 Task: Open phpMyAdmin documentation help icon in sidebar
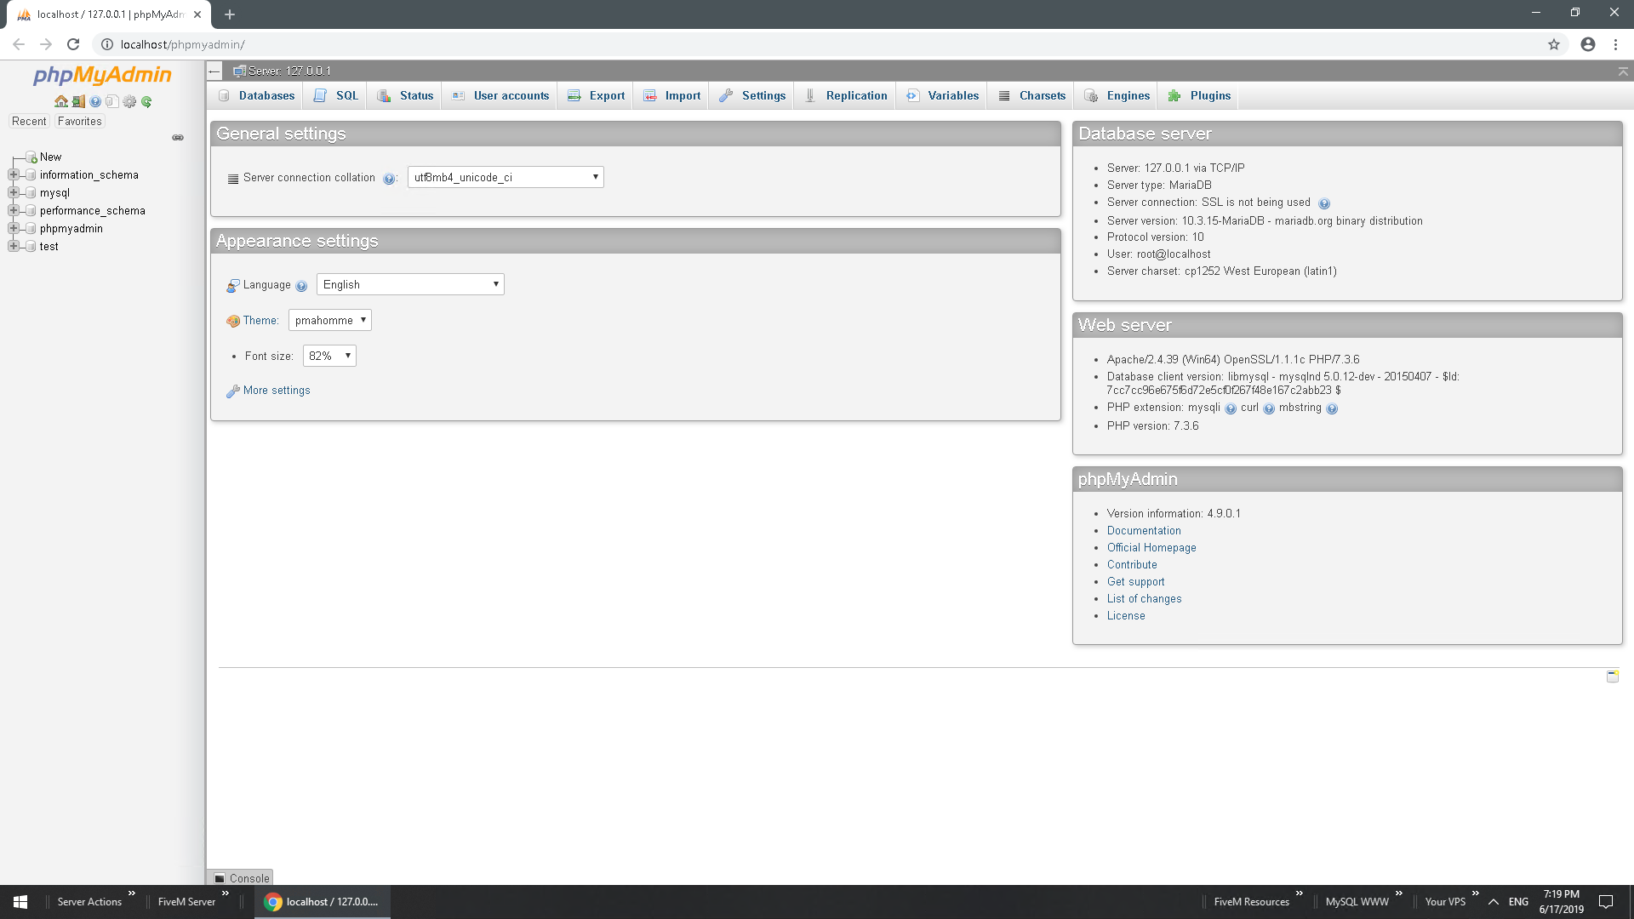point(95,101)
